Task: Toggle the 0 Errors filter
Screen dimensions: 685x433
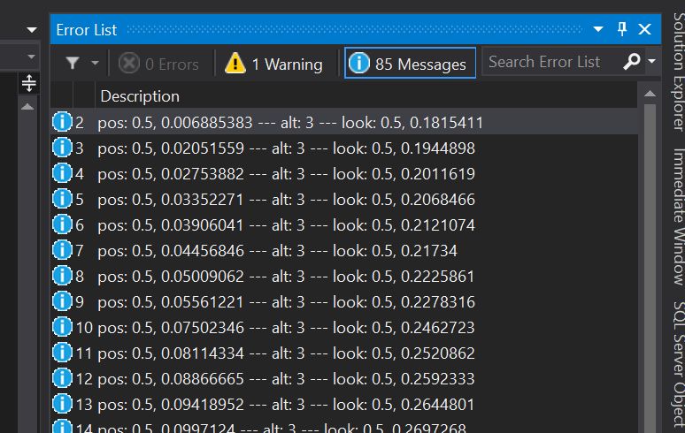Action: (x=158, y=64)
